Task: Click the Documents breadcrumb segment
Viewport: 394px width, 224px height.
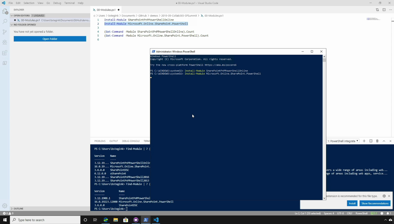Action: coord(128,16)
